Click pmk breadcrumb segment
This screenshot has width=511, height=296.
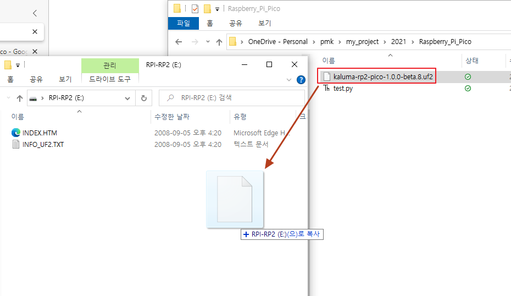327,42
